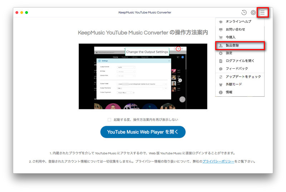The height and width of the screenshot is (192, 286).
Task: Click the red close window button
Action: tap(17, 13)
